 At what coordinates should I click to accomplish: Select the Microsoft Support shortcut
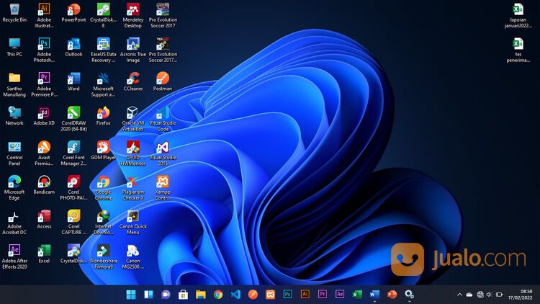(x=103, y=84)
